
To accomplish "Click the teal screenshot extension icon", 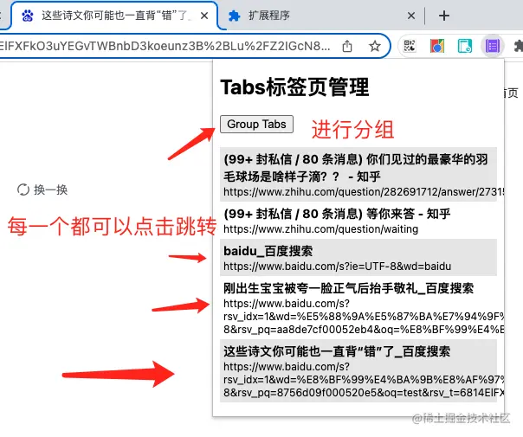I will tap(465, 46).
